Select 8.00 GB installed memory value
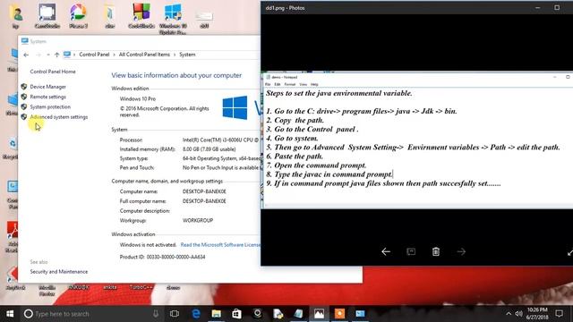Screen dimensions: 573x322 click(x=209, y=149)
